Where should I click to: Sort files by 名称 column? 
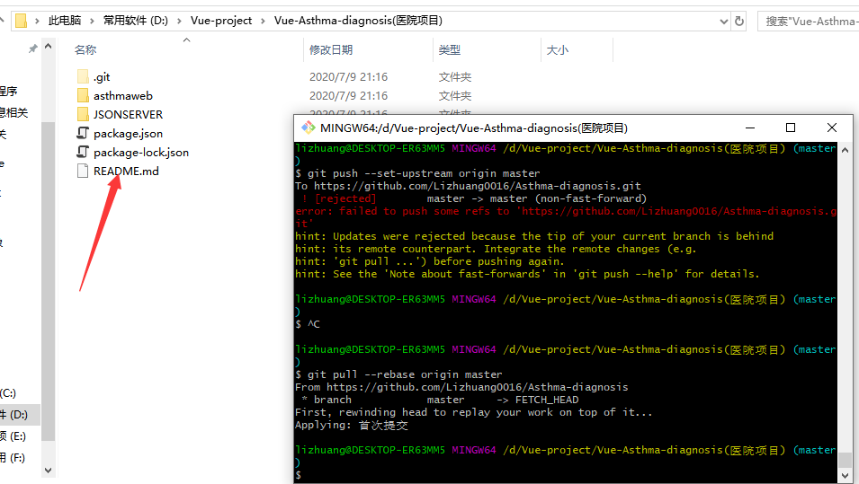pyautogui.click(x=85, y=49)
